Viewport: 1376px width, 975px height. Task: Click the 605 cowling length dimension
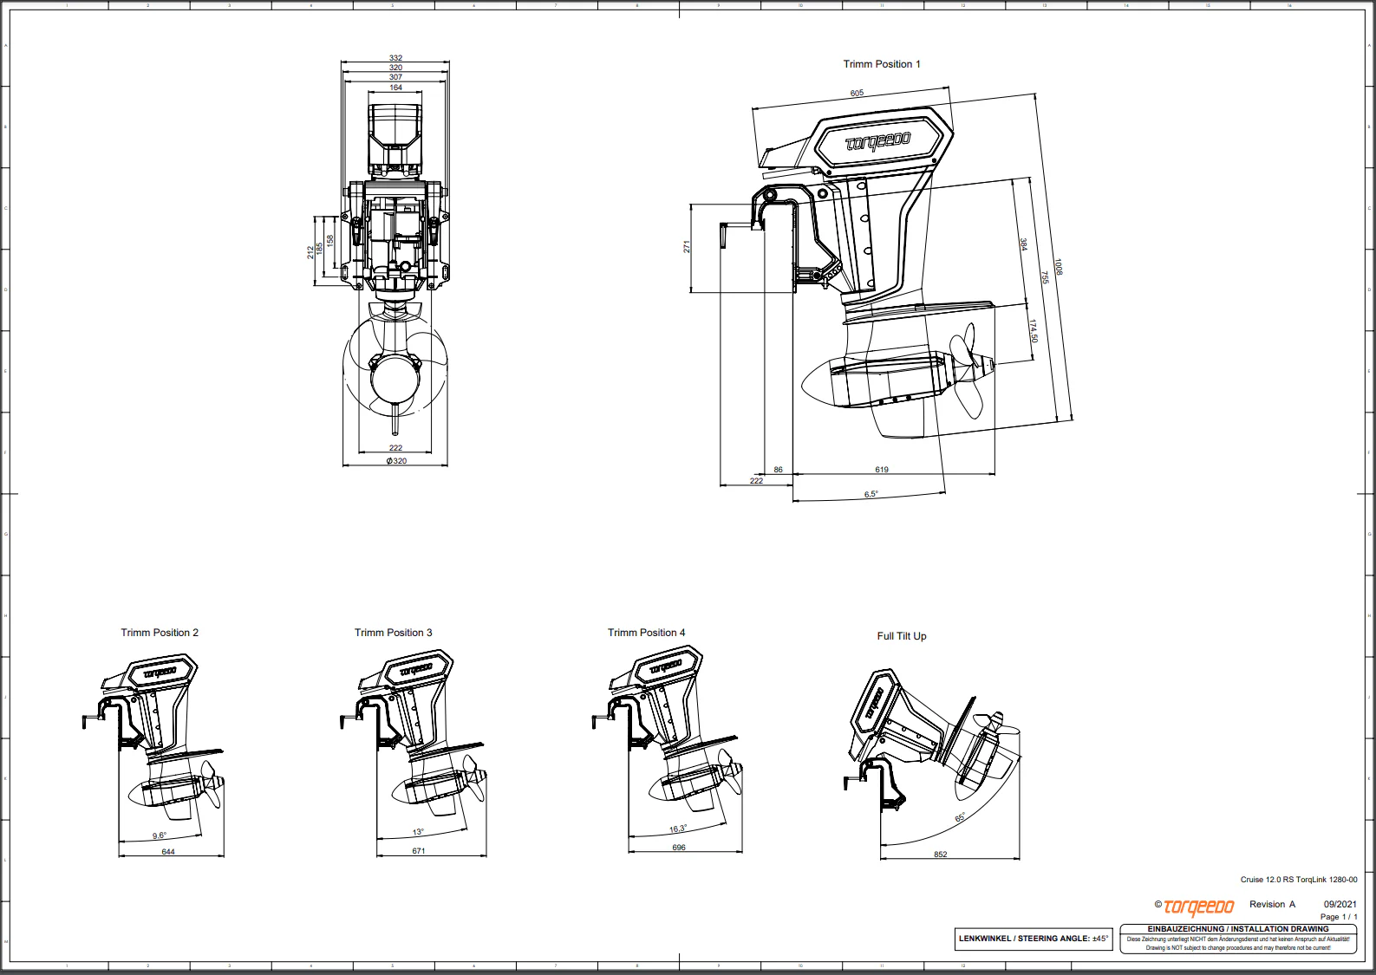pyautogui.click(x=857, y=93)
